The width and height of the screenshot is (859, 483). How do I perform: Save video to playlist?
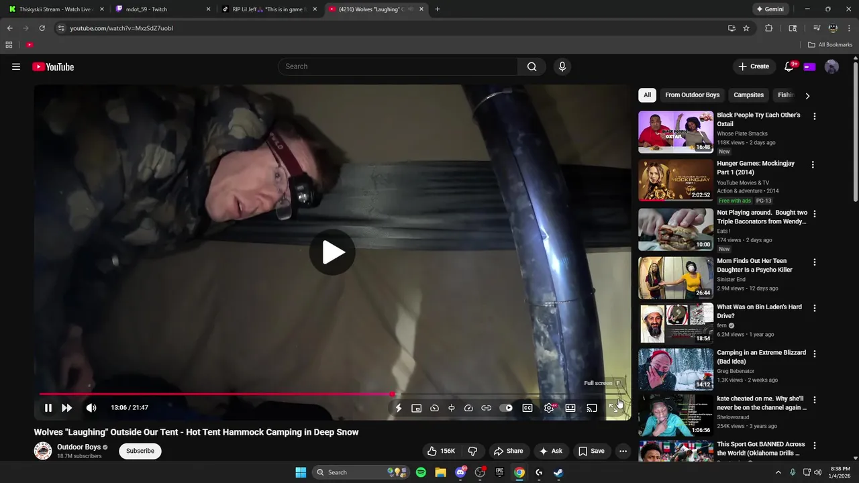(591, 451)
